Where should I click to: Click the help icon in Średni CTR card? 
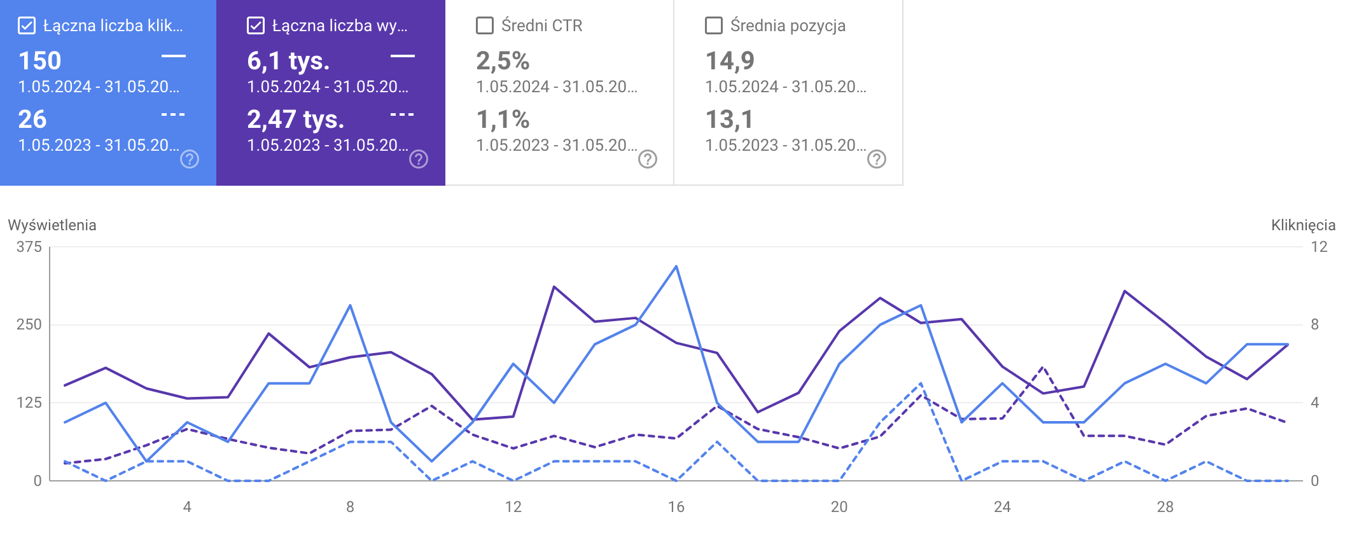pyautogui.click(x=648, y=159)
